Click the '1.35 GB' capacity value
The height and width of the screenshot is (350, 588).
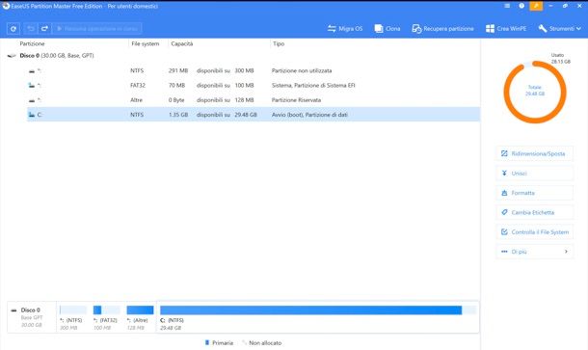pos(178,115)
